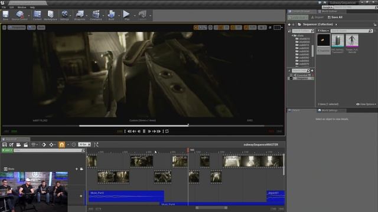This screenshot has height=212, width=378.
Task: Select the translate gizmo mode in the viewport
Action: [x=195, y=28]
